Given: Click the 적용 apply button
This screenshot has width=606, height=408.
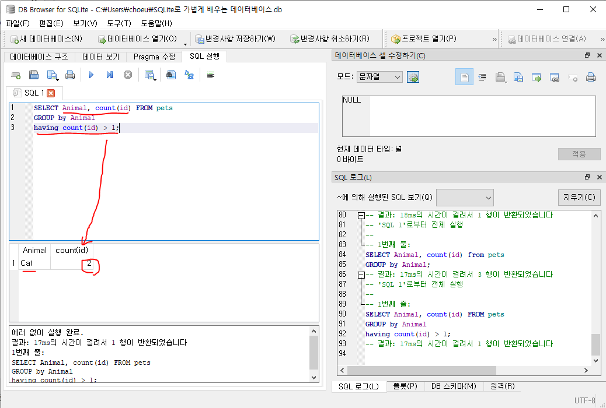Looking at the screenshot, I should [579, 154].
